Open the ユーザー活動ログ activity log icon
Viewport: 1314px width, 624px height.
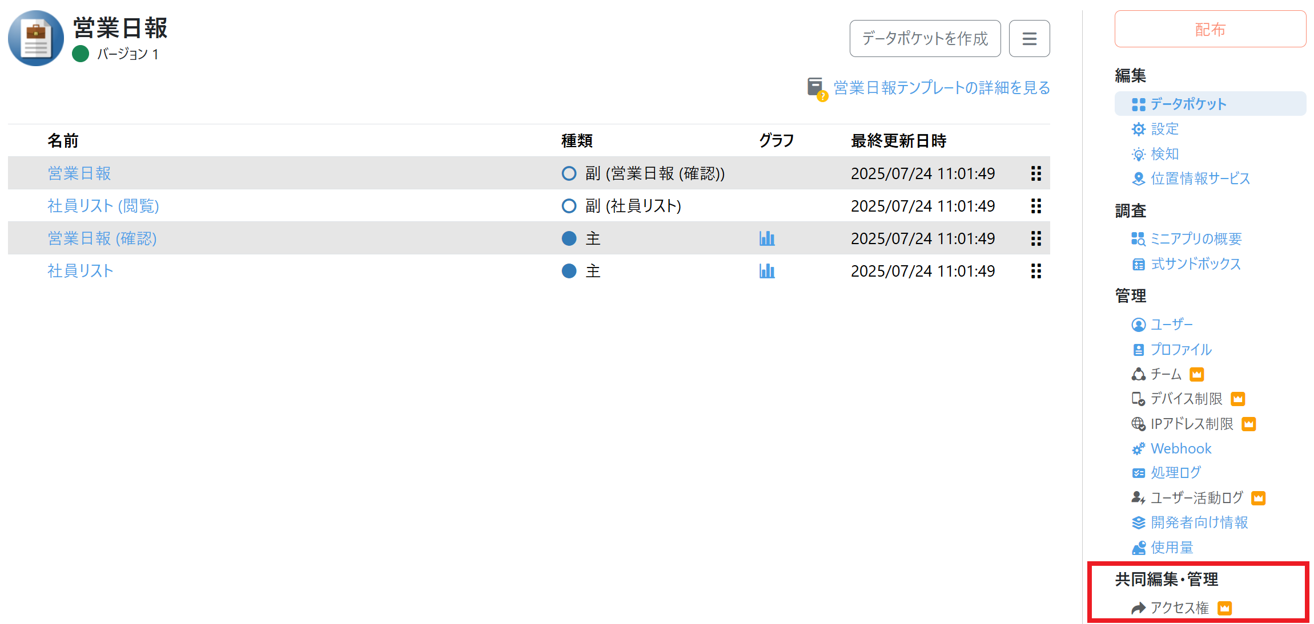coord(1138,497)
